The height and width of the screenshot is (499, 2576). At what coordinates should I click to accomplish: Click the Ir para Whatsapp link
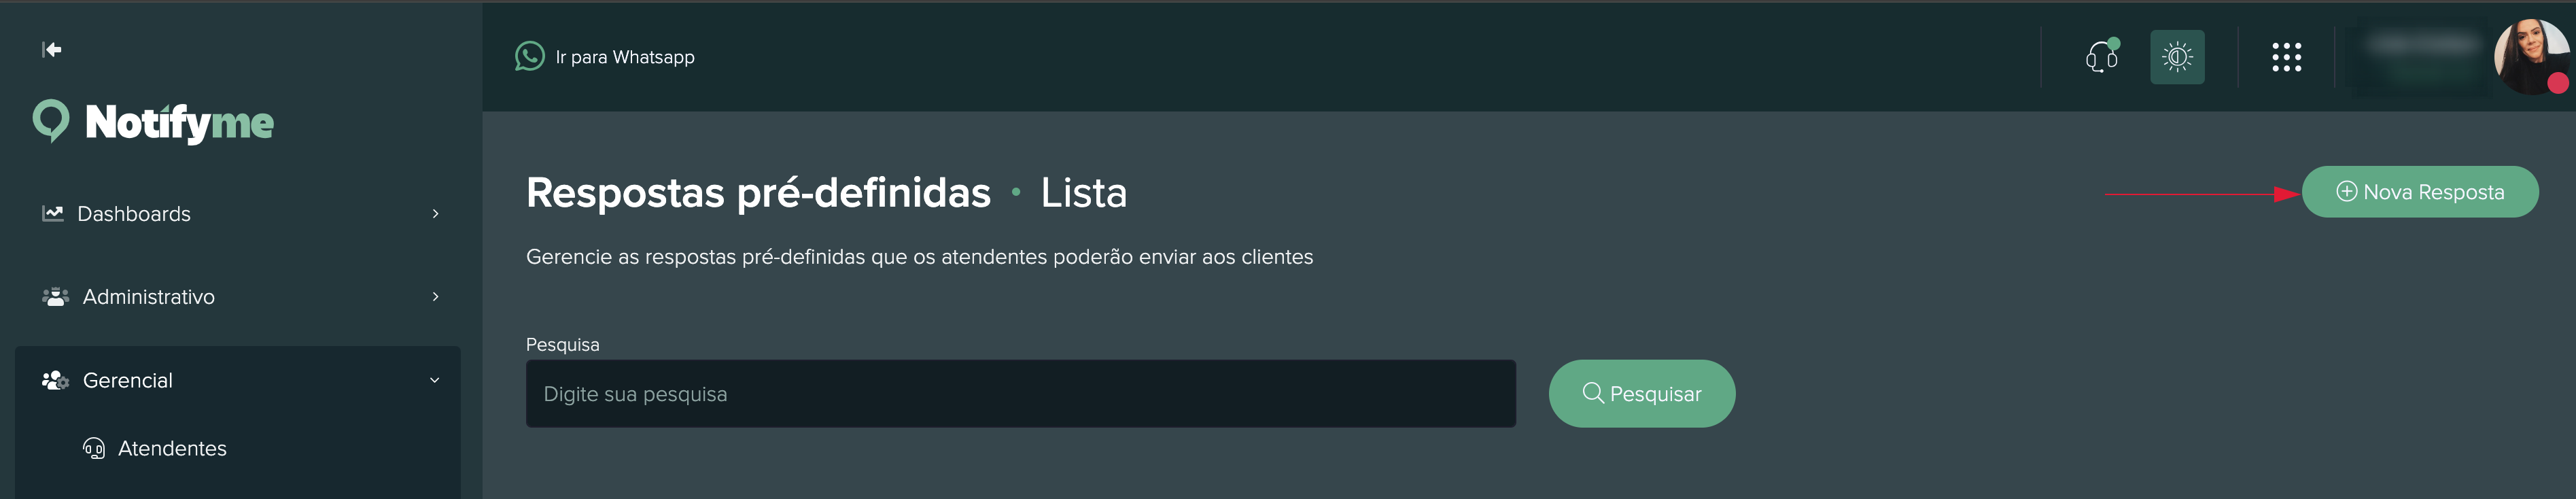[x=625, y=57]
